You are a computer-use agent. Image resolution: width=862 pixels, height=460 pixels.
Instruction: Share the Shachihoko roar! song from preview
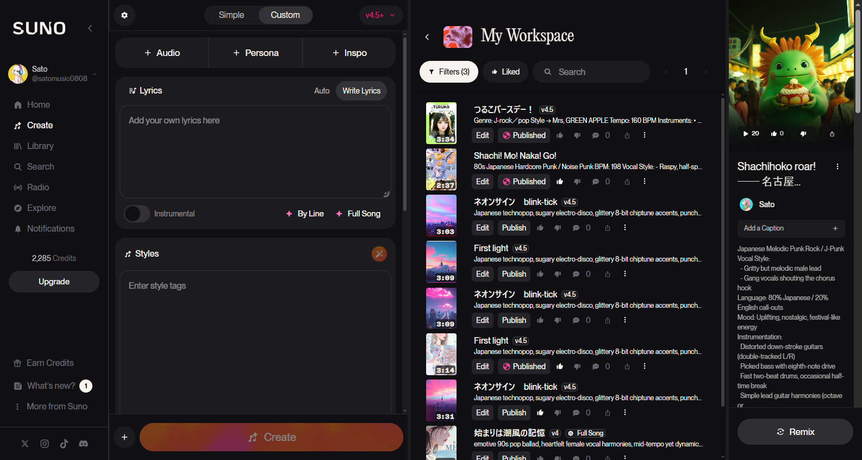[x=832, y=134]
